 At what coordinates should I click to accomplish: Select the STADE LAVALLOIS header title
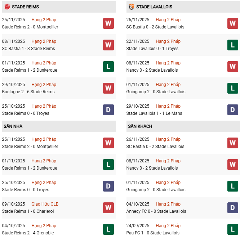click(154, 7)
